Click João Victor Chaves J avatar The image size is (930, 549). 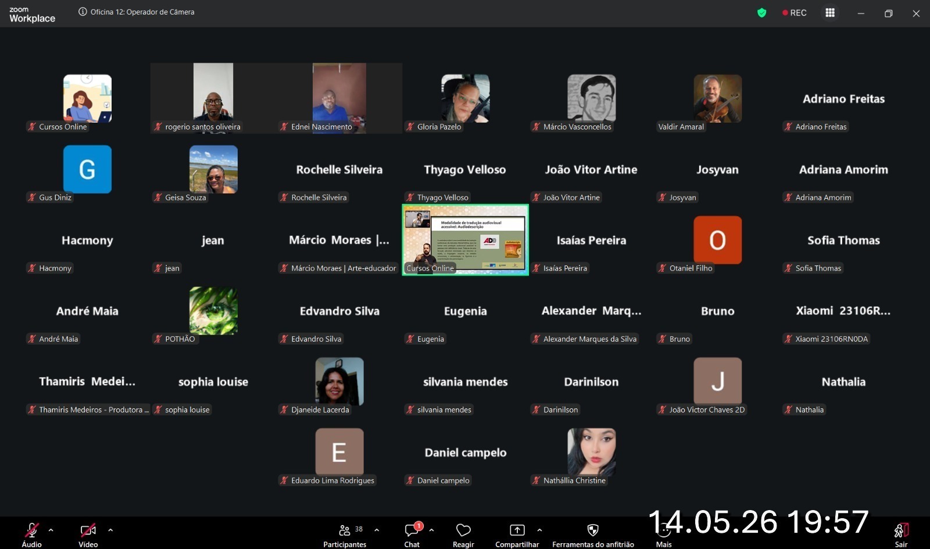(x=717, y=381)
